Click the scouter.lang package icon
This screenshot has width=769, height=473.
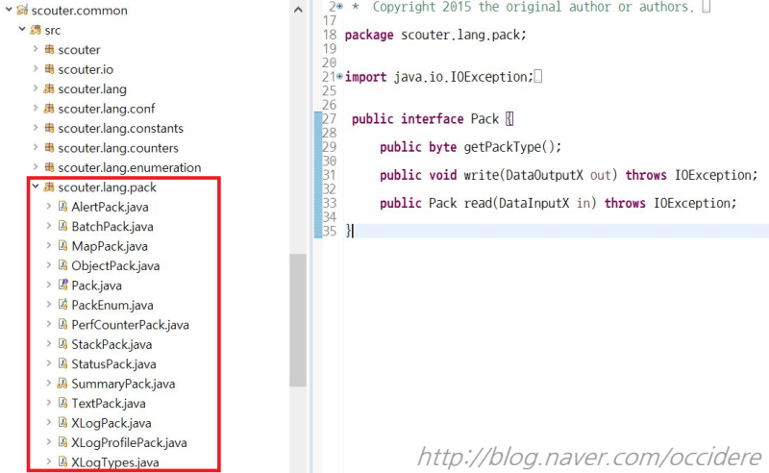click(x=49, y=88)
